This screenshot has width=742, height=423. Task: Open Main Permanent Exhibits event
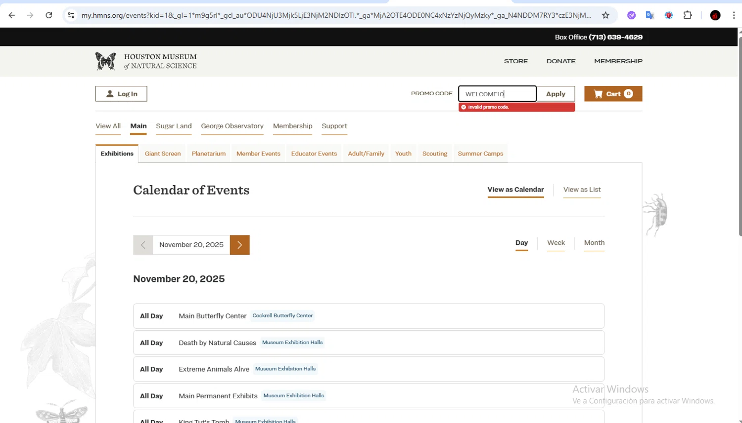(x=369, y=396)
